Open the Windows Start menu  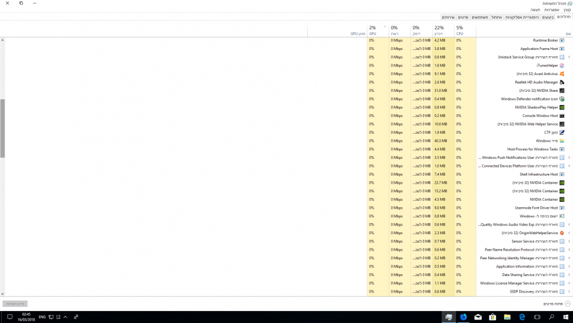[566, 317]
